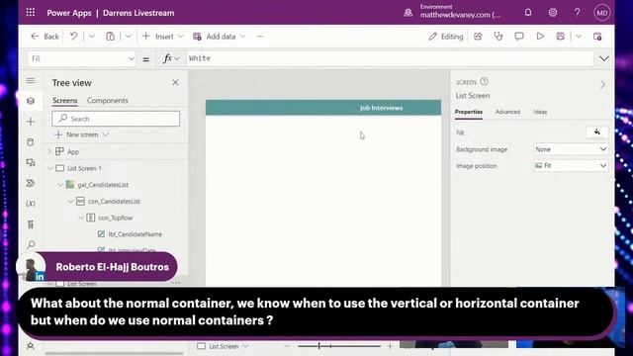The image size is (633, 356).
Task: Open the List Screen breadcrumb selector
Action: [223, 346]
